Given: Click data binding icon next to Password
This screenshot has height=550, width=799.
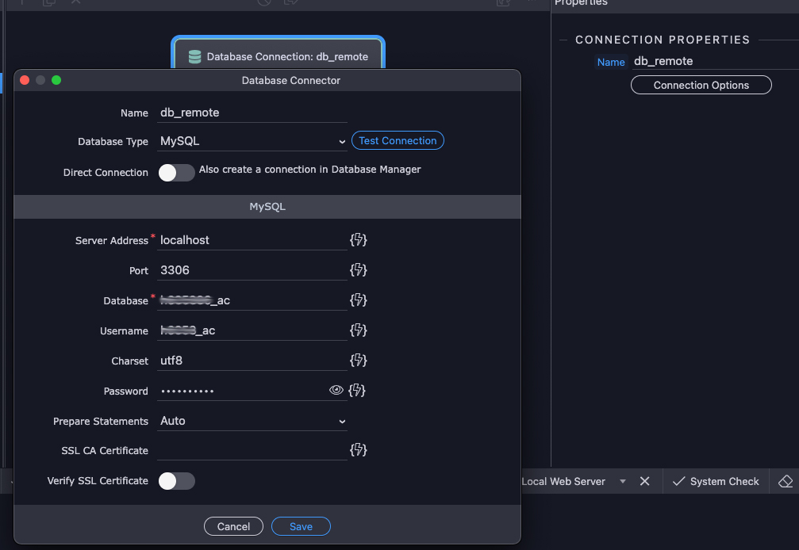Looking at the screenshot, I should [357, 391].
